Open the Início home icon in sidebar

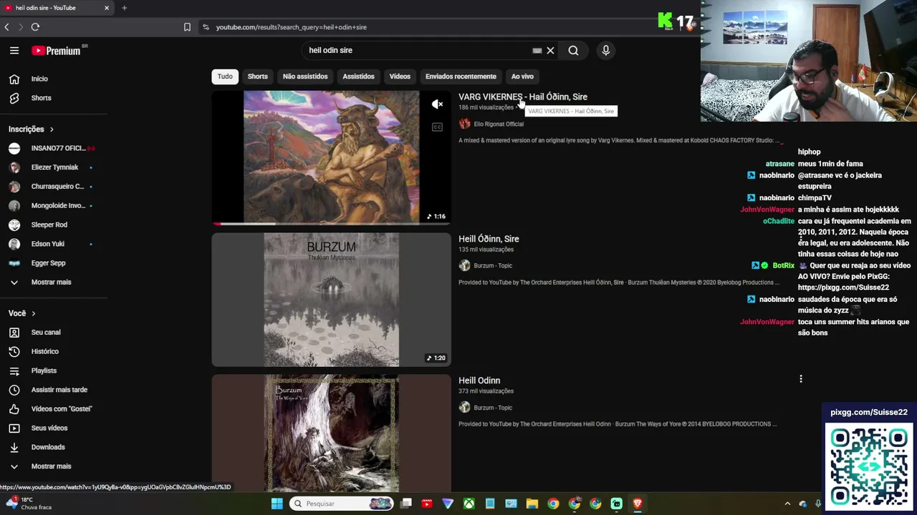pos(14,79)
